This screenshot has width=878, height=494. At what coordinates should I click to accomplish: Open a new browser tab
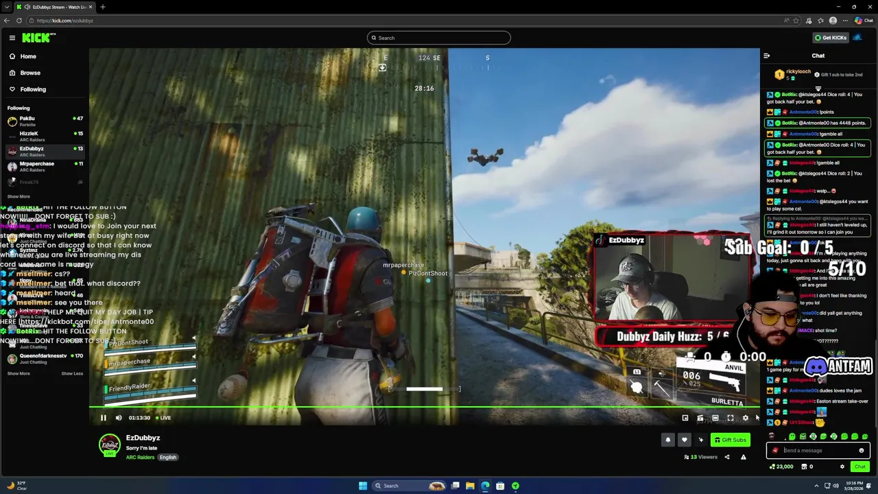[x=103, y=7]
